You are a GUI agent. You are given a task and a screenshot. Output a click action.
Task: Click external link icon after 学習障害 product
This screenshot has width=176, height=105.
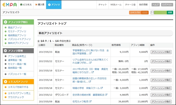click(90, 53)
